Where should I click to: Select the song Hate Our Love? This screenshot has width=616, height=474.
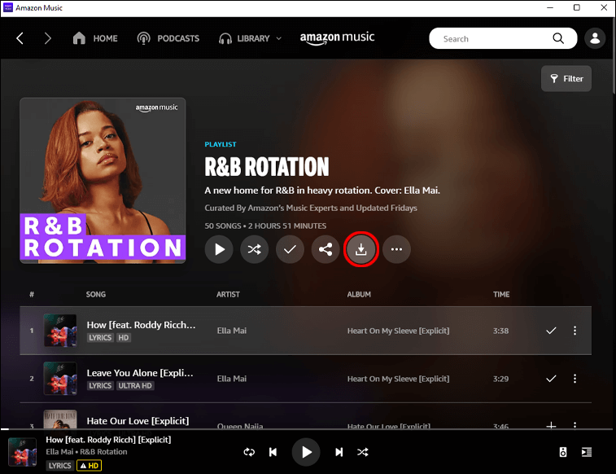coord(138,421)
